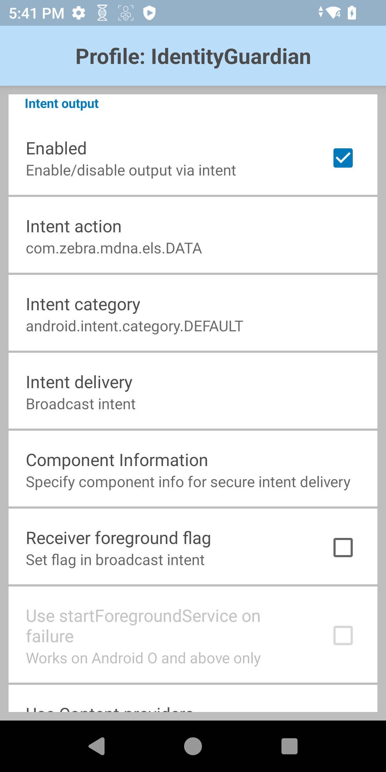Open Component Information settings
Screen dimensions: 386x772
coord(193,470)
